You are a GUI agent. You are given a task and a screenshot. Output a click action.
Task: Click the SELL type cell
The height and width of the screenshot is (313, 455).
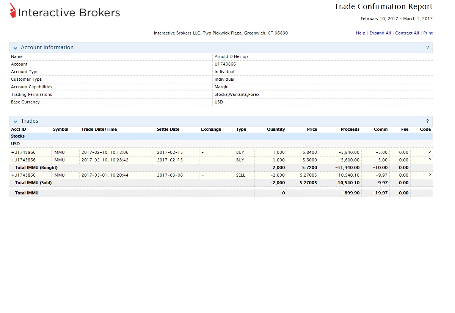[241, 175]
